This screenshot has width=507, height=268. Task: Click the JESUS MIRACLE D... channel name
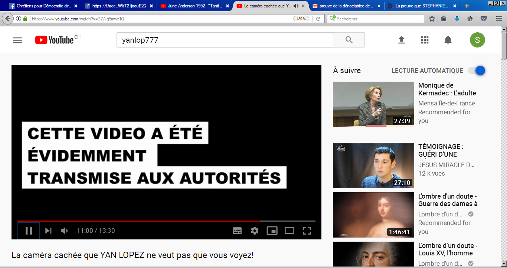(x=446, y=165)
